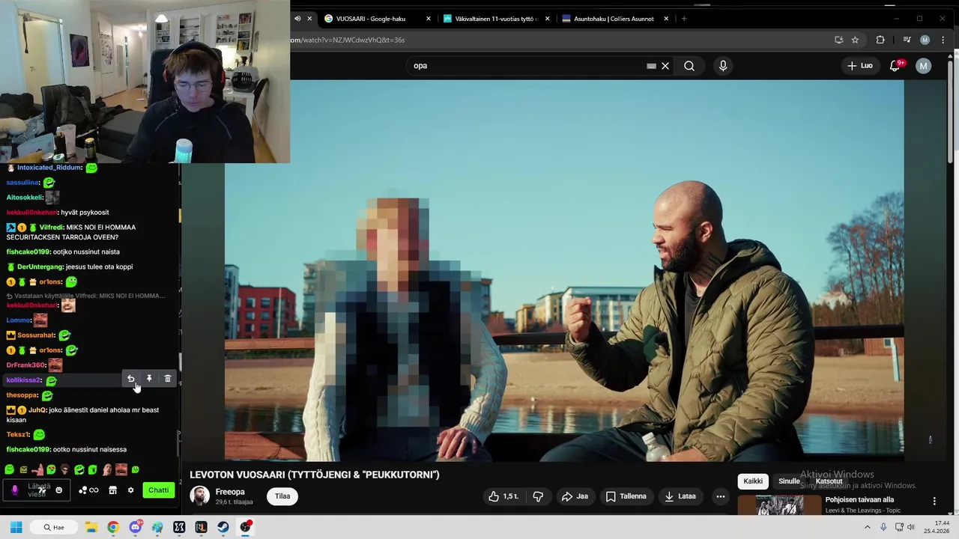Open the chat shop icon

[x=112, y=490]
